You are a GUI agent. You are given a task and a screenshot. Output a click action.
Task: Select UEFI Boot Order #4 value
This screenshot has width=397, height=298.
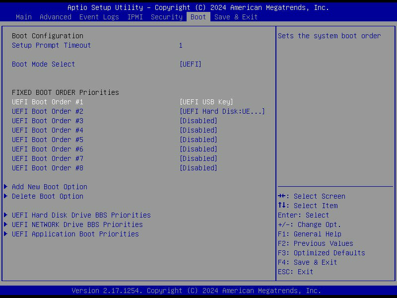(198, 130)
